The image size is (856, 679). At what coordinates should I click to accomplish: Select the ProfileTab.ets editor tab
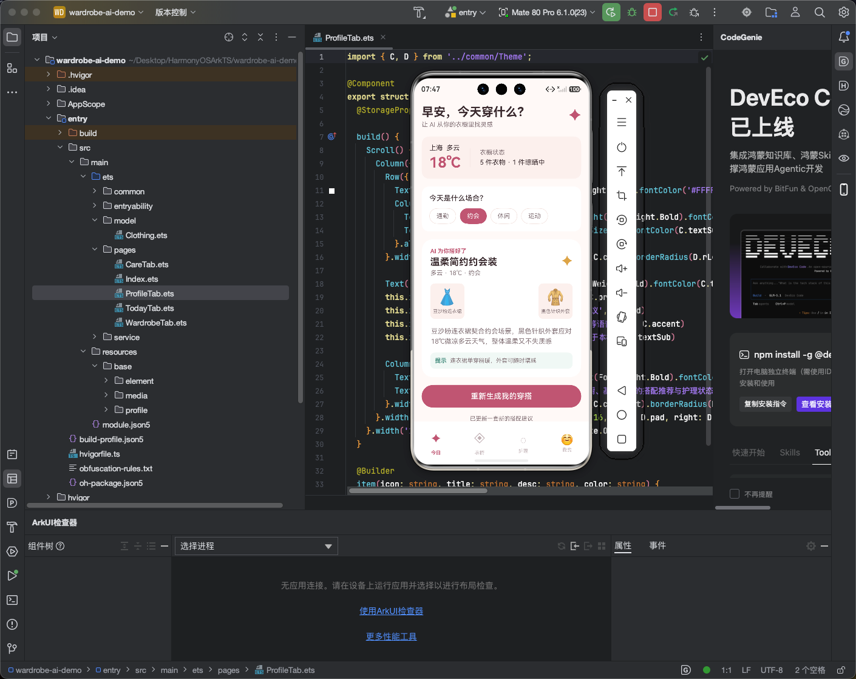point(349,38)
